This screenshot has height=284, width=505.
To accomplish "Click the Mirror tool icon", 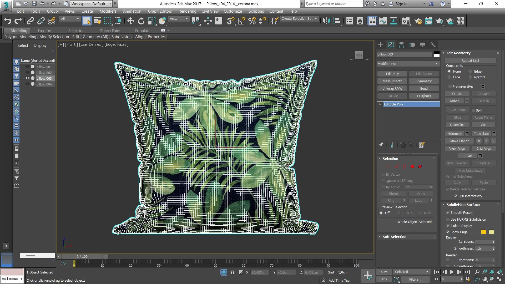I will click(326, 21).
